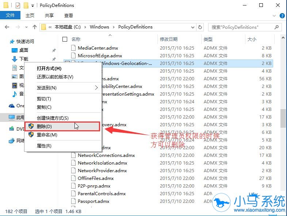Refresh the PolicyDefinitions folder view
The height and width of the screenshot is (216, 287).
pos(200,27)
